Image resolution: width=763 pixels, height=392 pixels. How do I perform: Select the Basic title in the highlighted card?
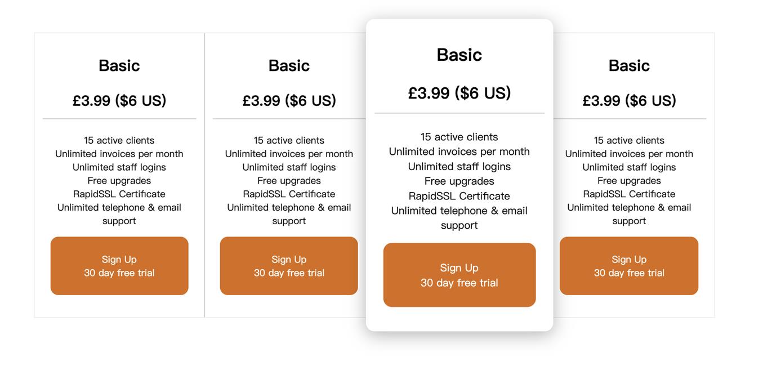pos(459,55)
